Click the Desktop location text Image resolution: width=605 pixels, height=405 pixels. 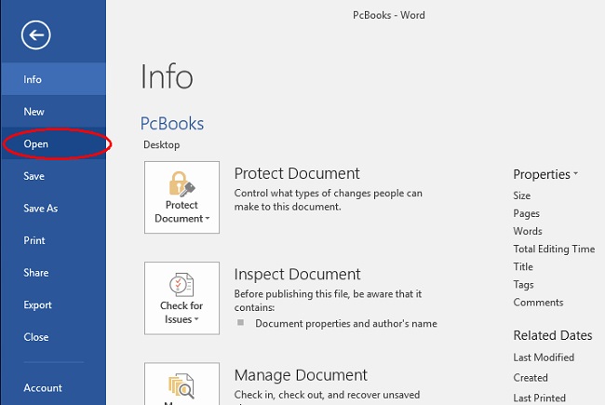(162, 145)
